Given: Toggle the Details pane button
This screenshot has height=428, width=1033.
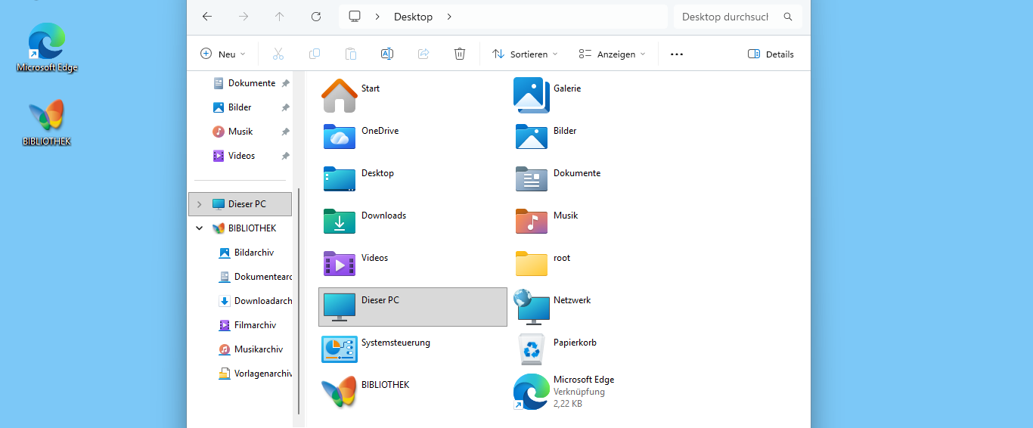Looking at the screenshot, I should coord(771,54).
